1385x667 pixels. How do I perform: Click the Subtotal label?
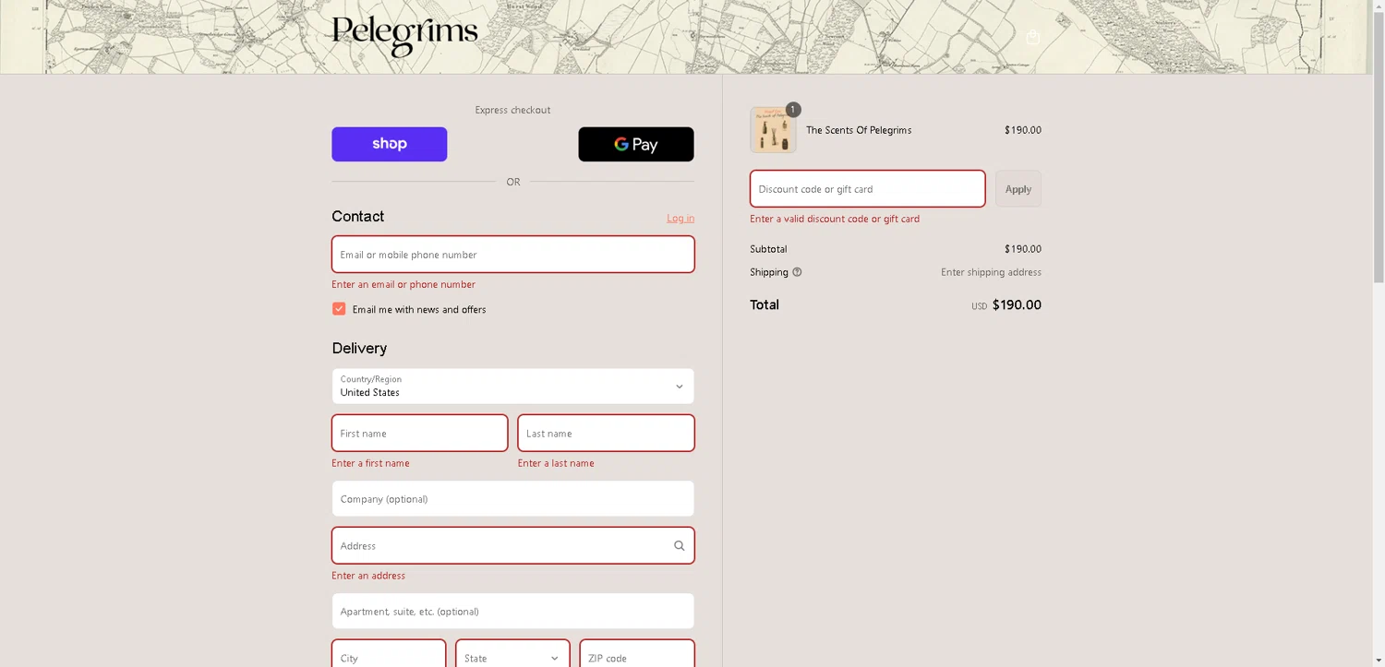click(x=768, y=249)
